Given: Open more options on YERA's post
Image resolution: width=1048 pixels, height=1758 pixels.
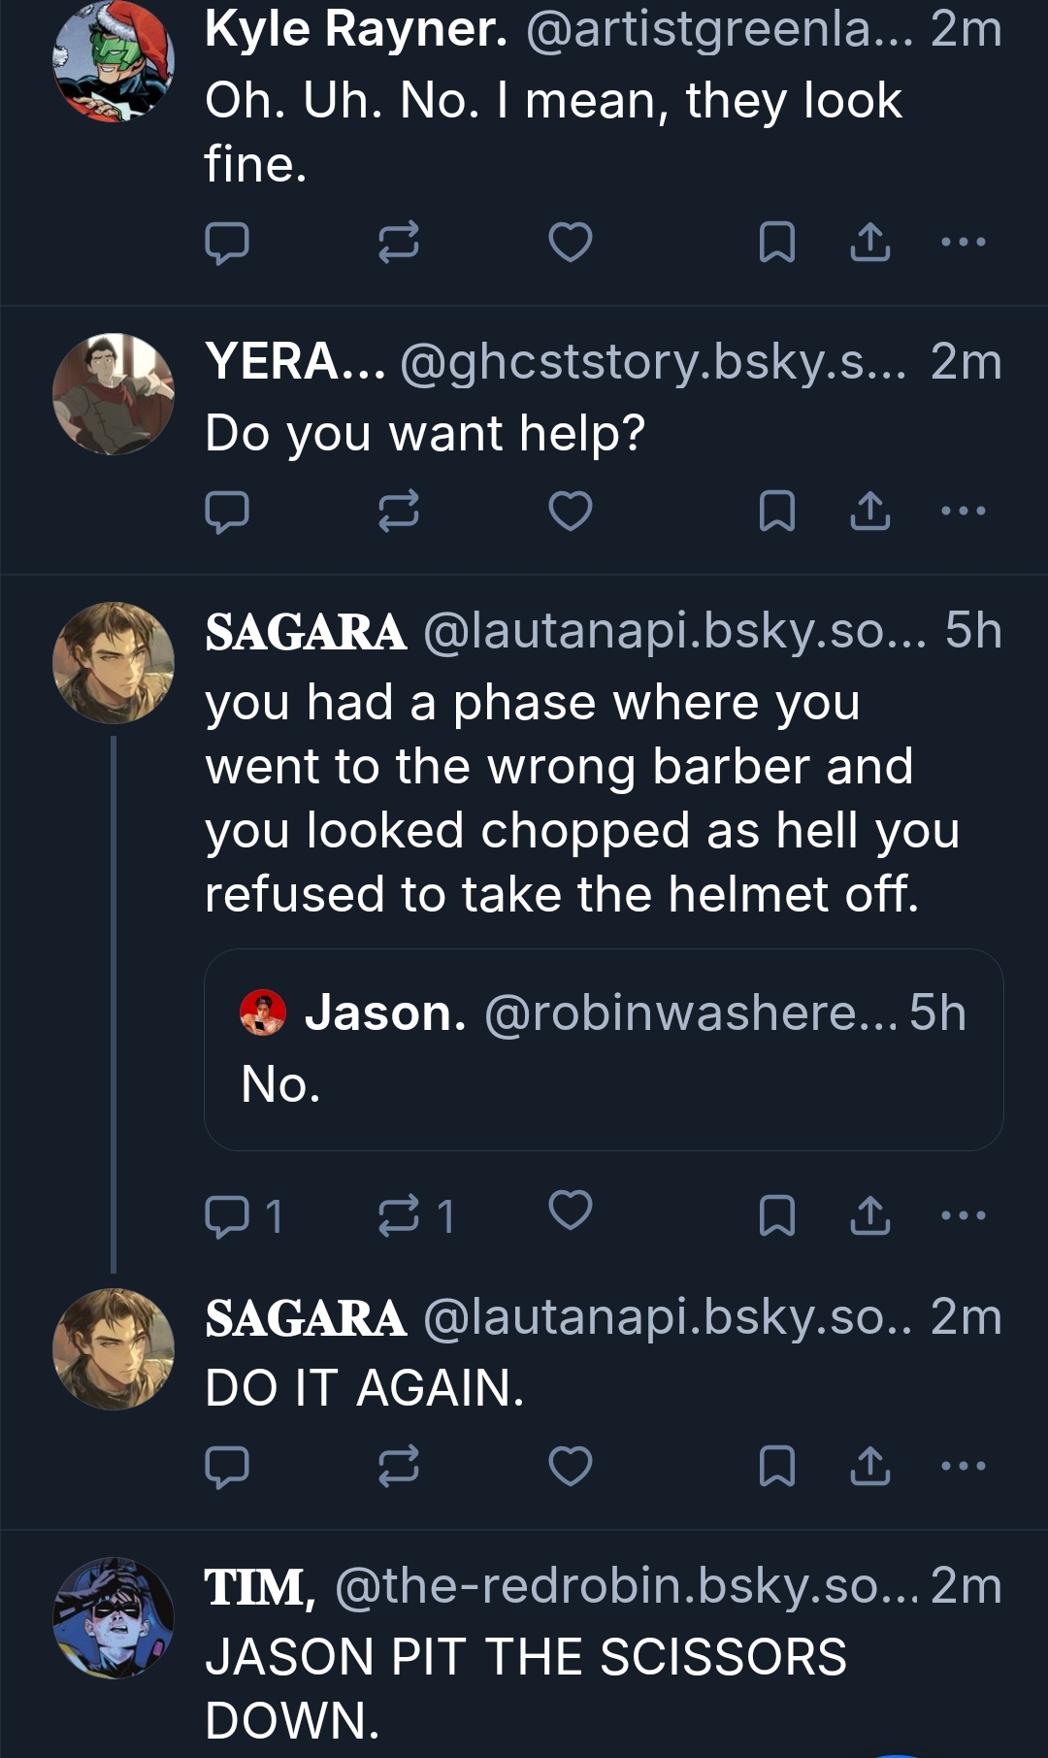Looking at the screenshot, I should pyautogui.click(x=964, y=512).
